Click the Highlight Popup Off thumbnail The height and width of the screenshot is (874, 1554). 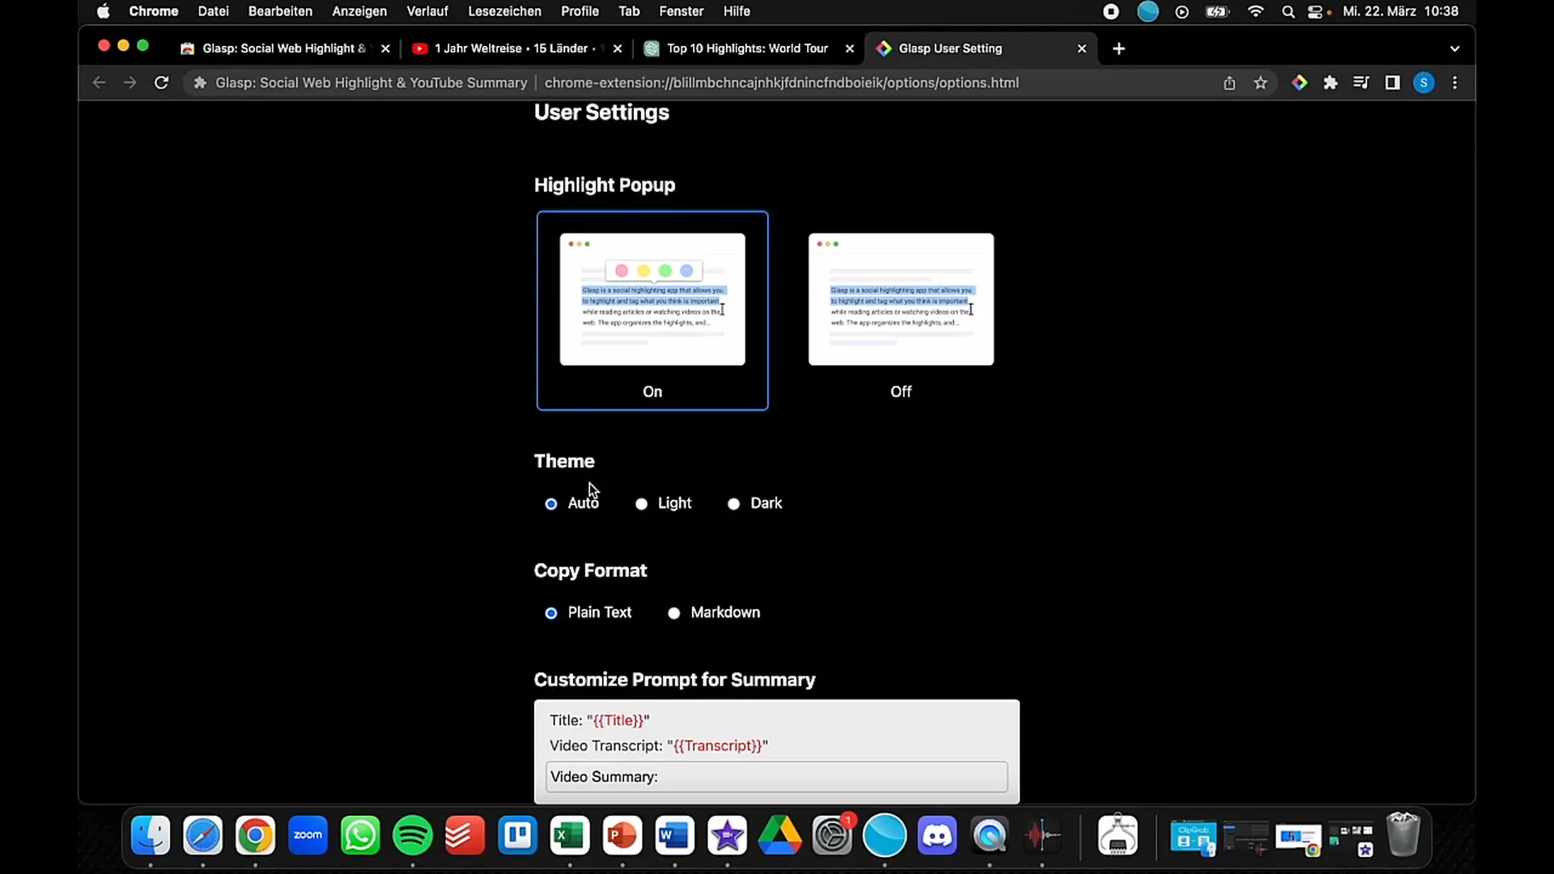point(901,309)
